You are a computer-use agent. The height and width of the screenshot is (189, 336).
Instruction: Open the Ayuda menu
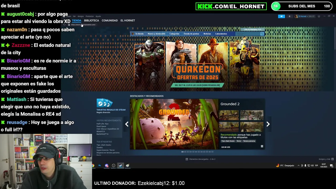point(98,16)
